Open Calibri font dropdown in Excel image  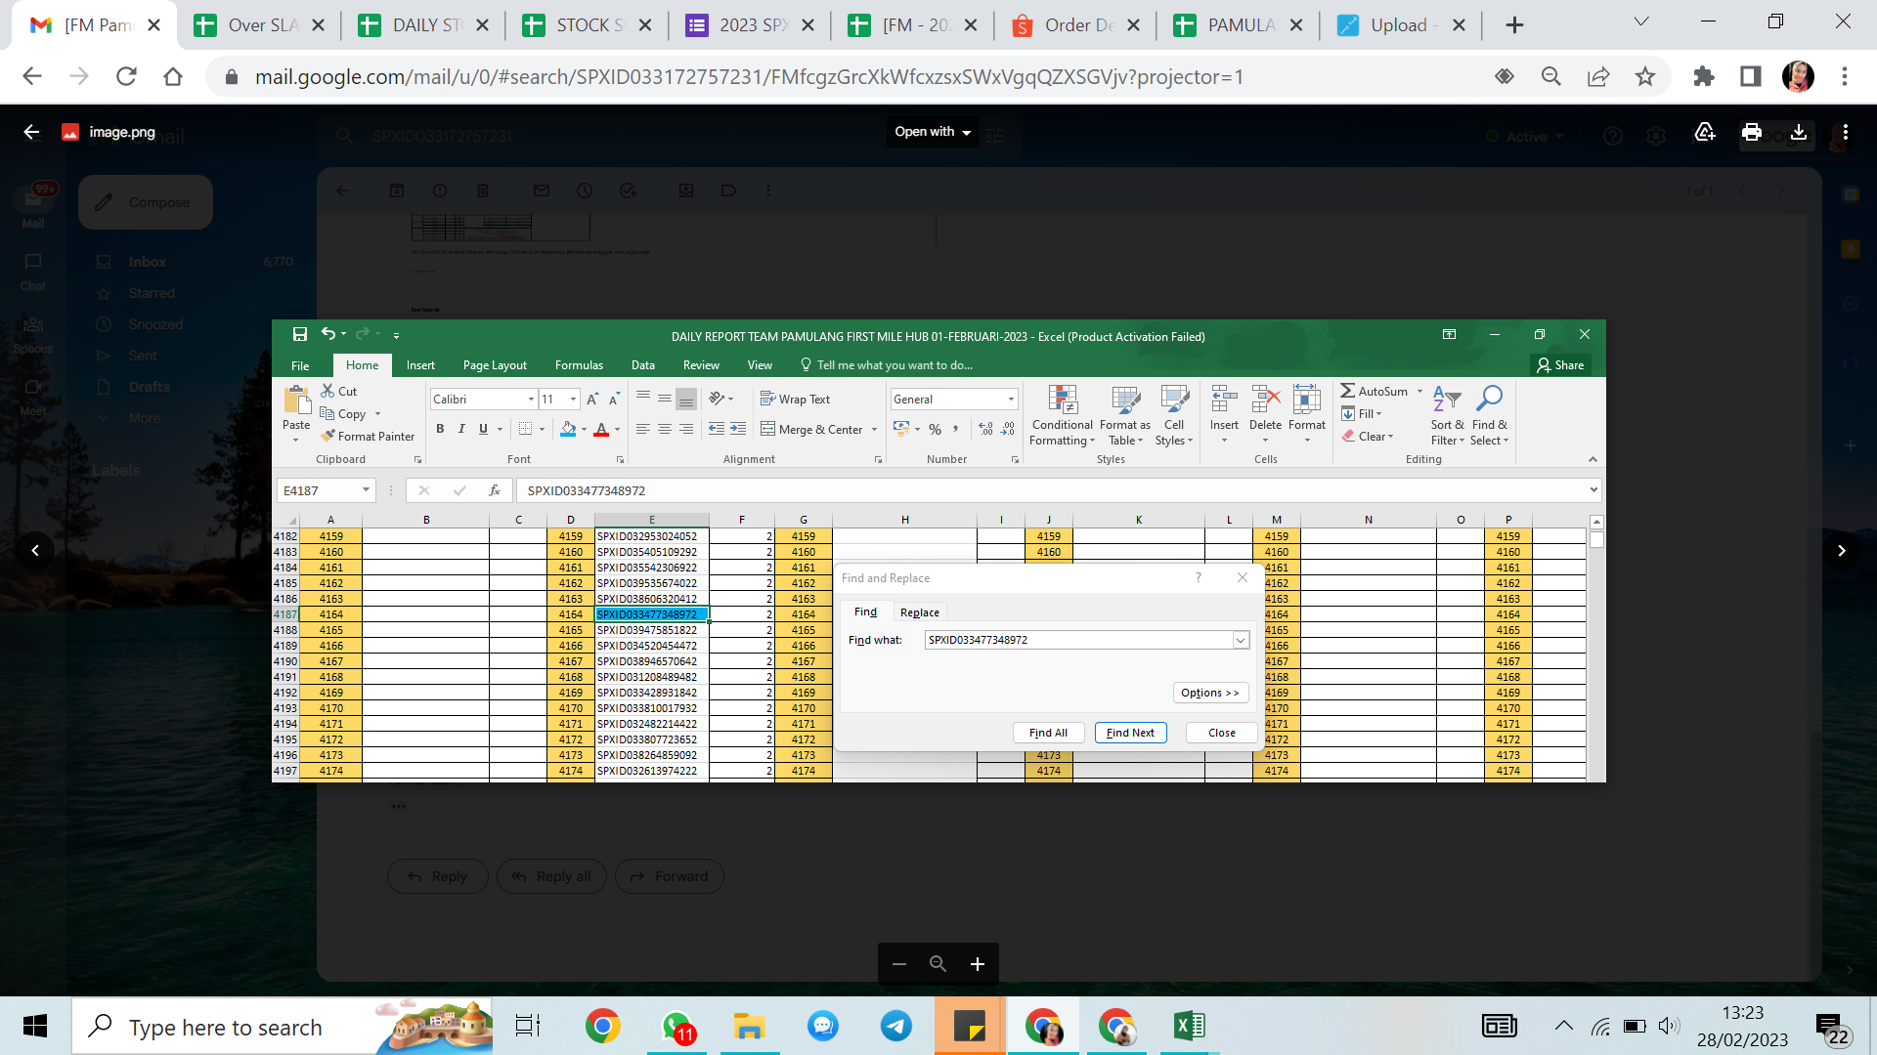pyautogui.click(x=531, y=399)
